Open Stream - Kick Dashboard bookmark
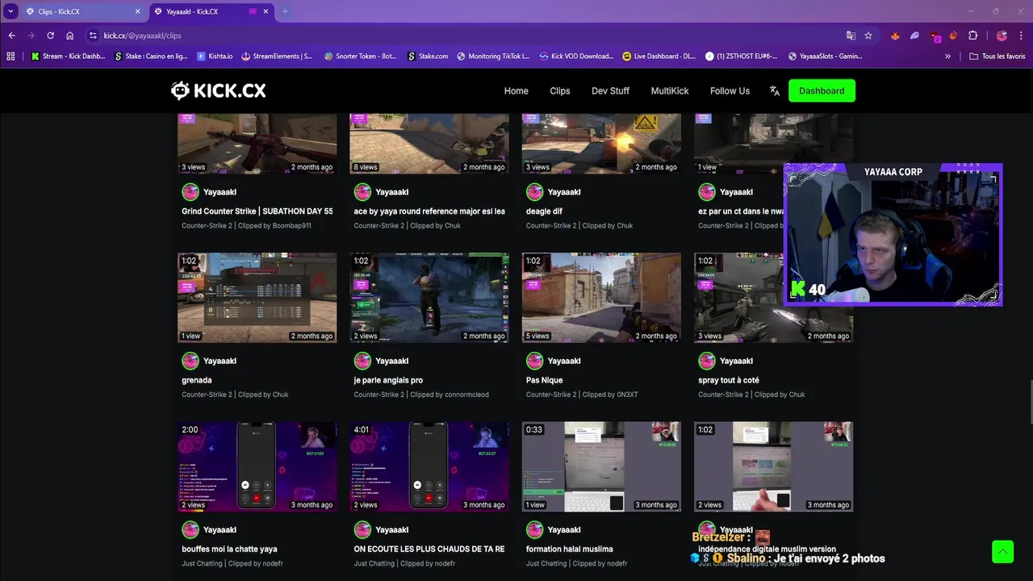 (69, 56)
